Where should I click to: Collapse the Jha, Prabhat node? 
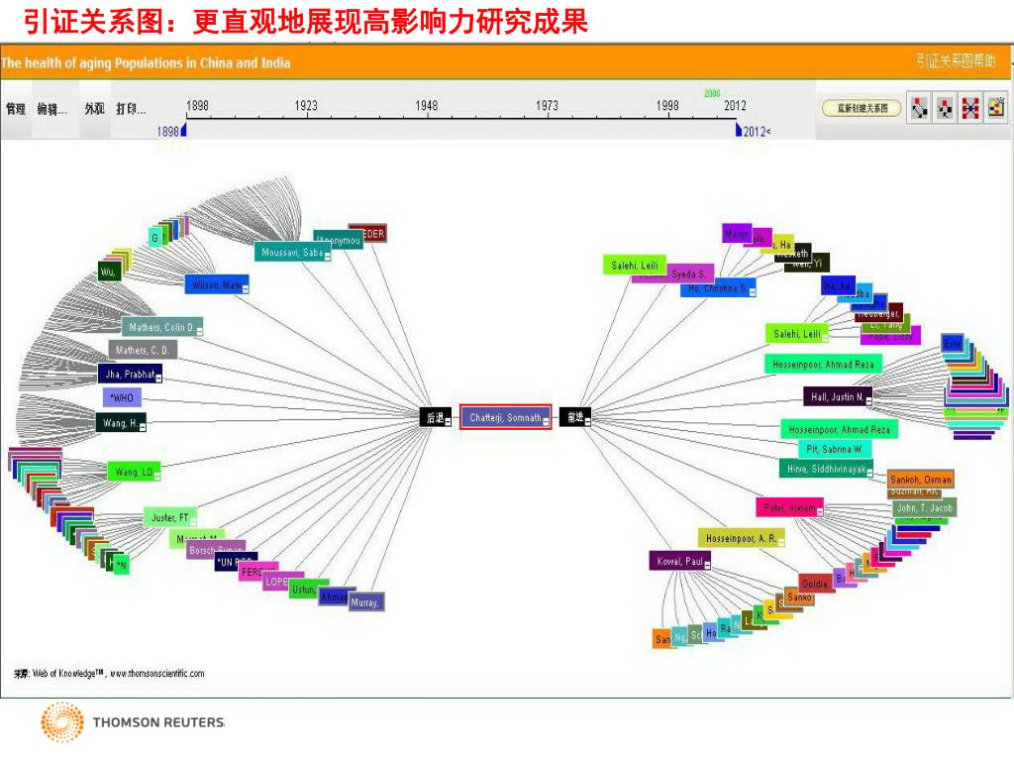tap(158, 378)
